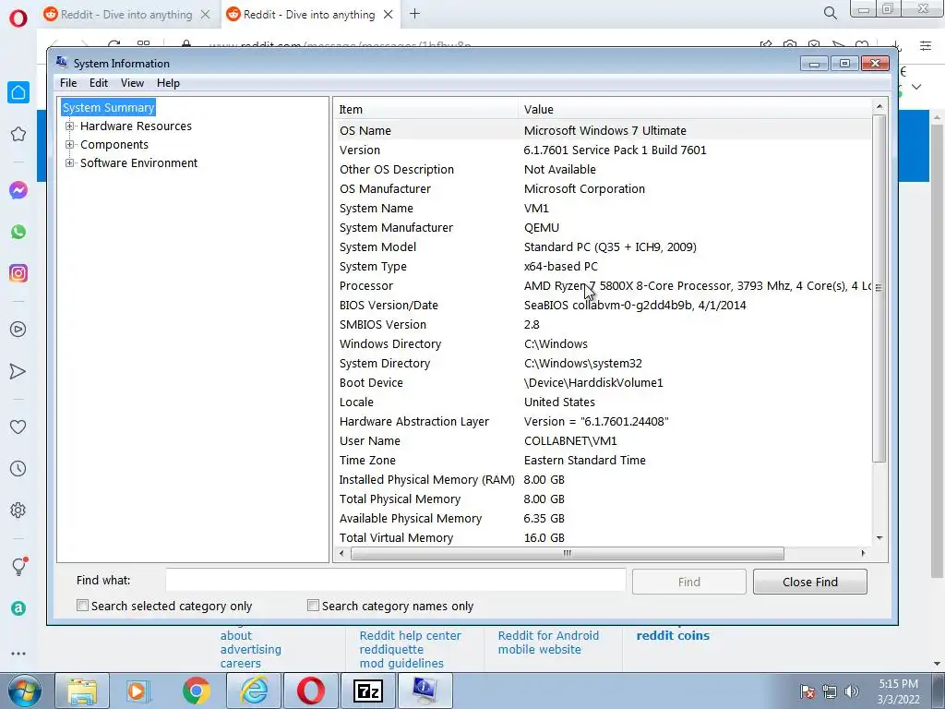
Task: Open Internet Explorer from taskbar
Action: pos(253,691)
